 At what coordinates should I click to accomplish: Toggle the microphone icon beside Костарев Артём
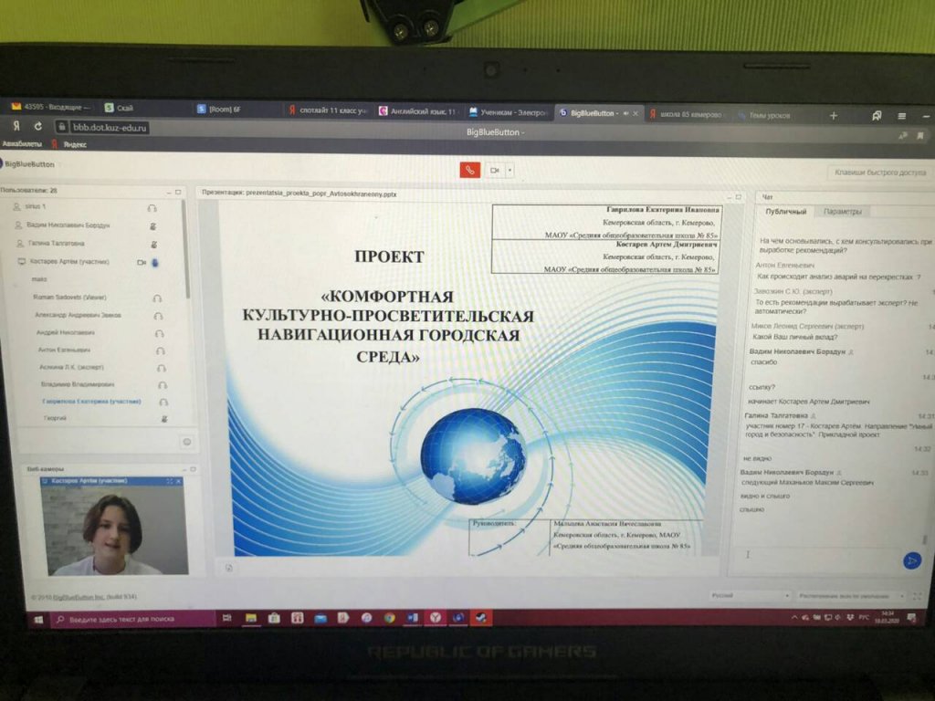pos(154,262)
